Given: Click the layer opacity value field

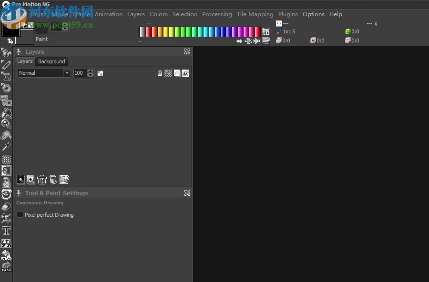Looking at the screenshot, I should 80,73.
